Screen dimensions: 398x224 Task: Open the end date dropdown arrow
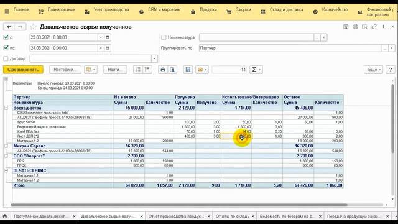point(101,48)
